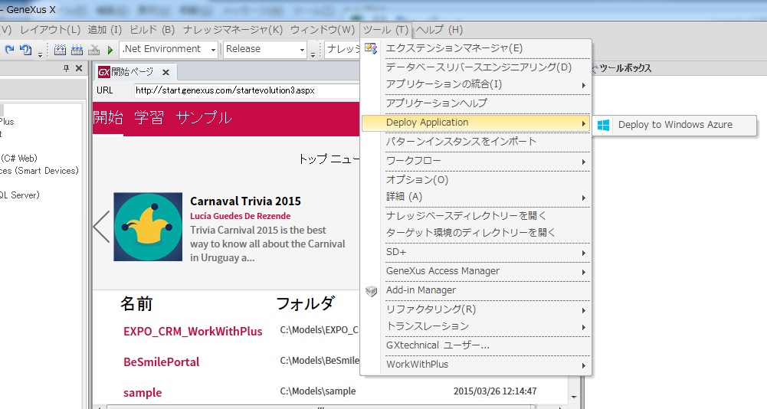Open the Carnaval Trivia 2015 thumbnail
Viewport: 767px width, 409px height.
click(148, 227)
